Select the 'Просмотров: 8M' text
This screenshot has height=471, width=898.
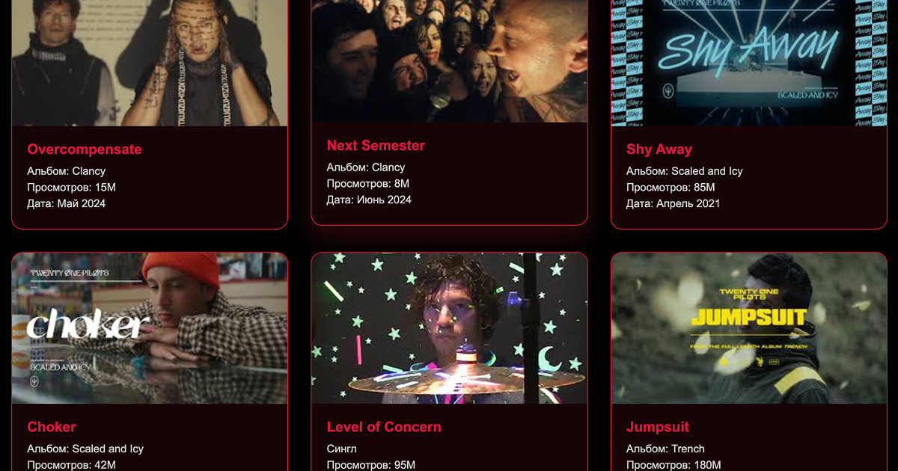click(x=368, y=184)
